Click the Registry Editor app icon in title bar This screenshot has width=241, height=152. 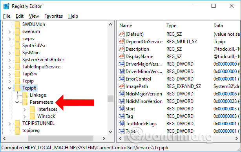coord(6,6)
